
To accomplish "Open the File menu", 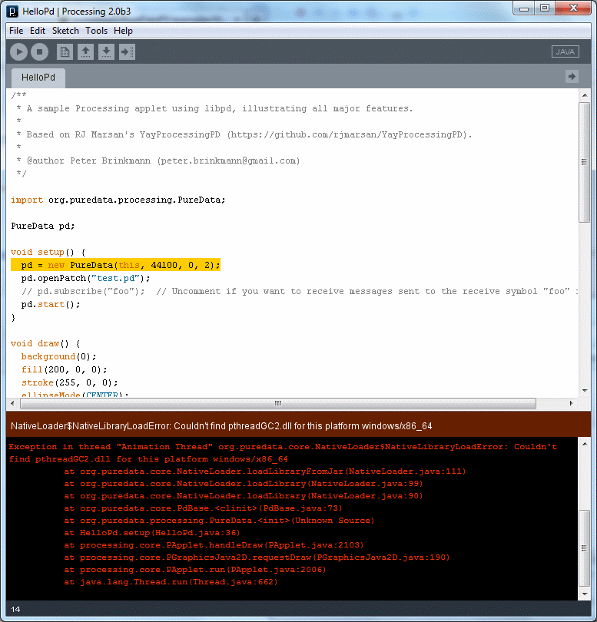I will (x=16, y=31).
